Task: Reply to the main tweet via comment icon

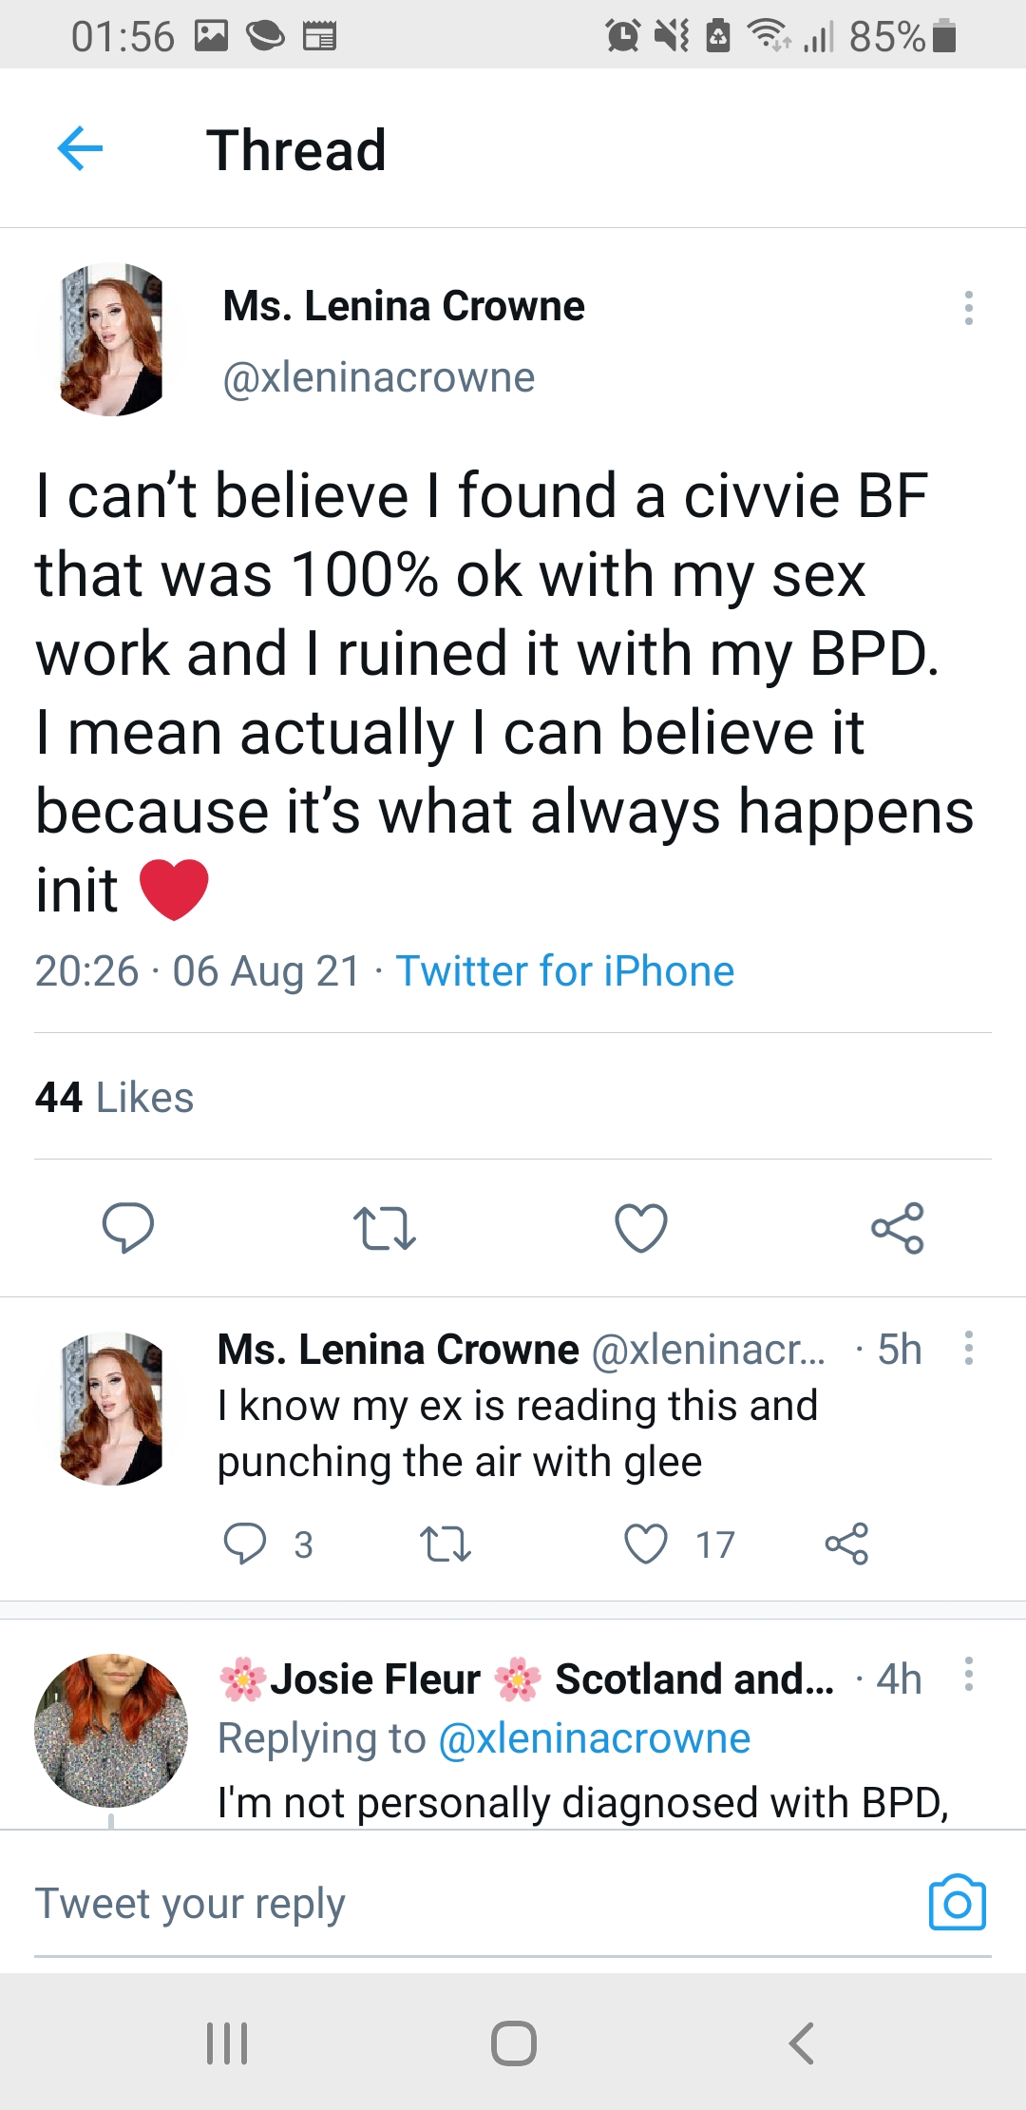Action: click(x=128, y=1227)
